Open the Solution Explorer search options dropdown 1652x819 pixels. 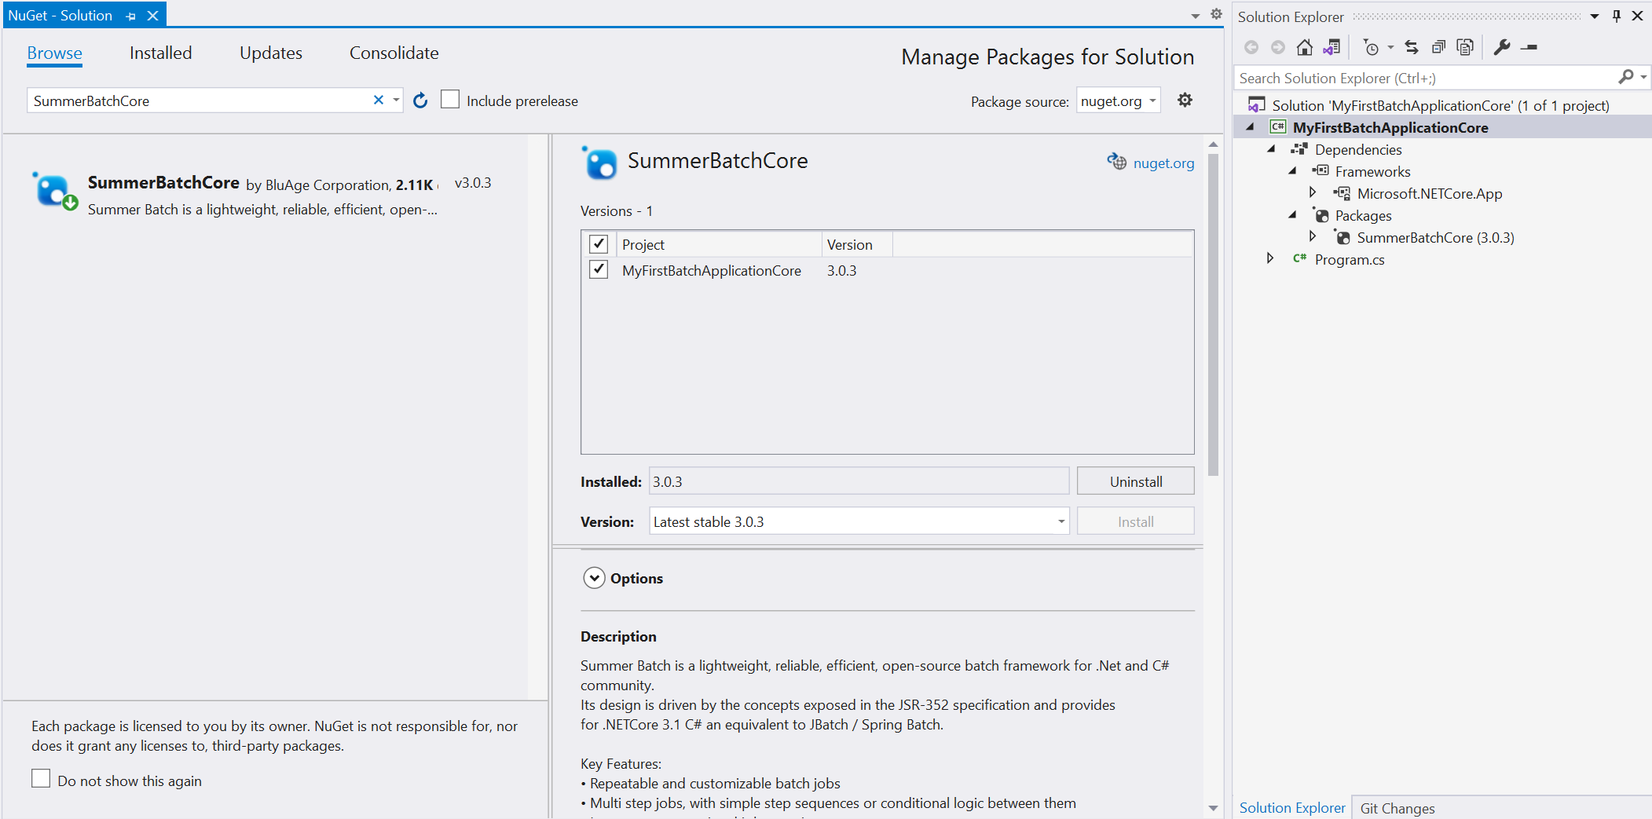pos(1643,77)
